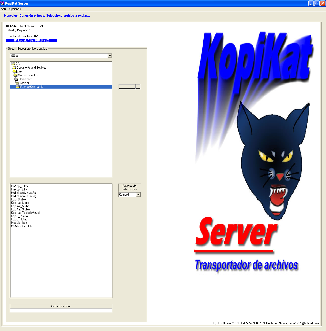Image resolution: width=326 pixels, height=331 pixels.
Task: Open the Combo1 extension selector arrow
Action: 138,195
